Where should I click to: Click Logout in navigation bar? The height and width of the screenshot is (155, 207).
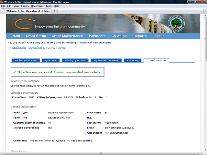[x=158, y=36]
